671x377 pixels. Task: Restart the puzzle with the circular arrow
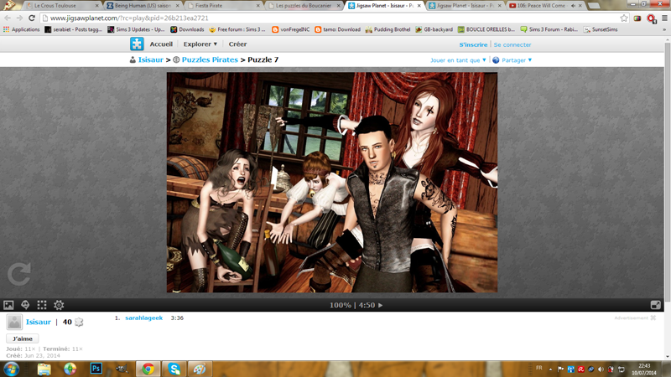[19, 274]
